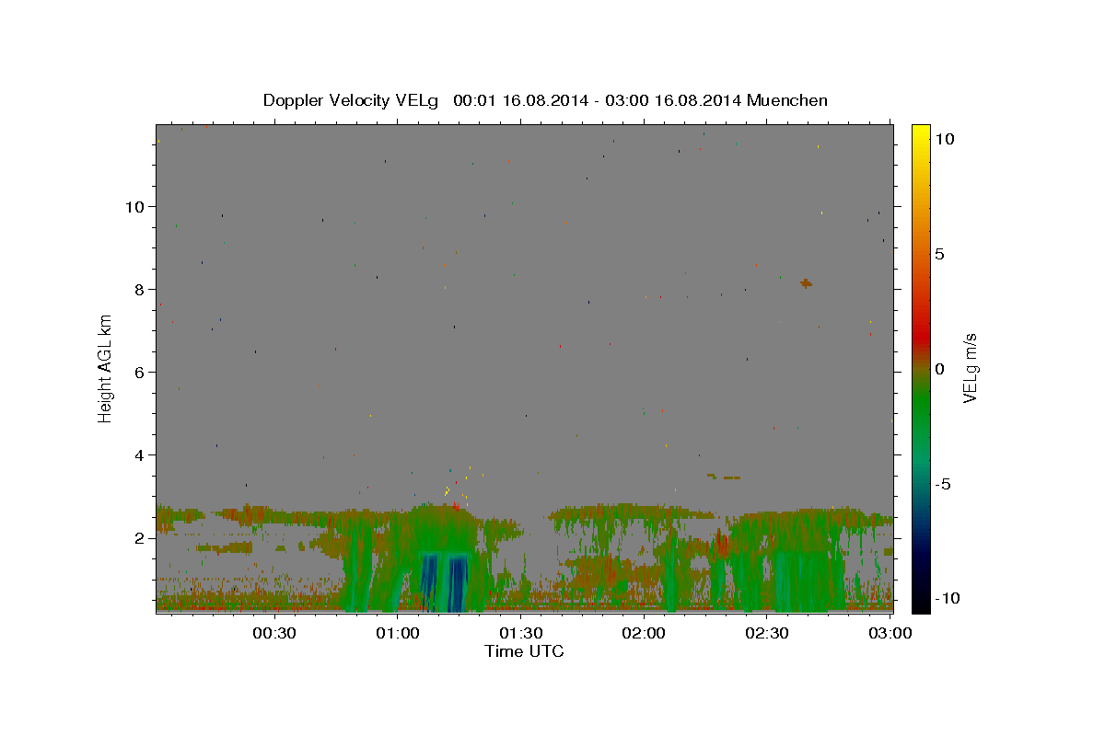Click the dark blue downdraft streak near 01:10
The width and height of the screenshot is (1105, 736).
429,581
